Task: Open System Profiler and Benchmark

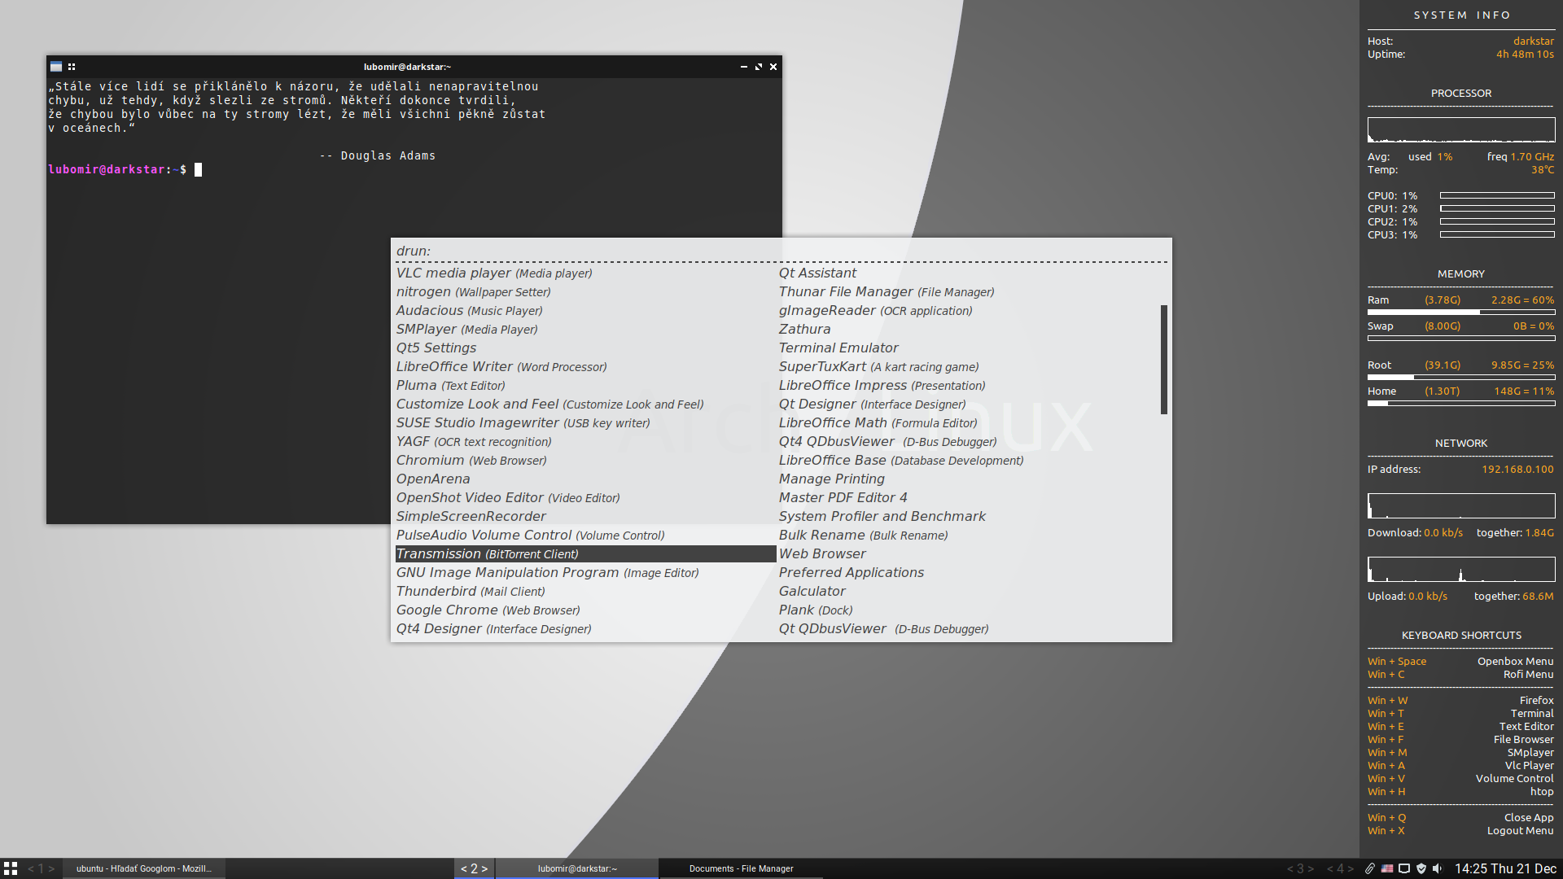Action: [968, 517]
